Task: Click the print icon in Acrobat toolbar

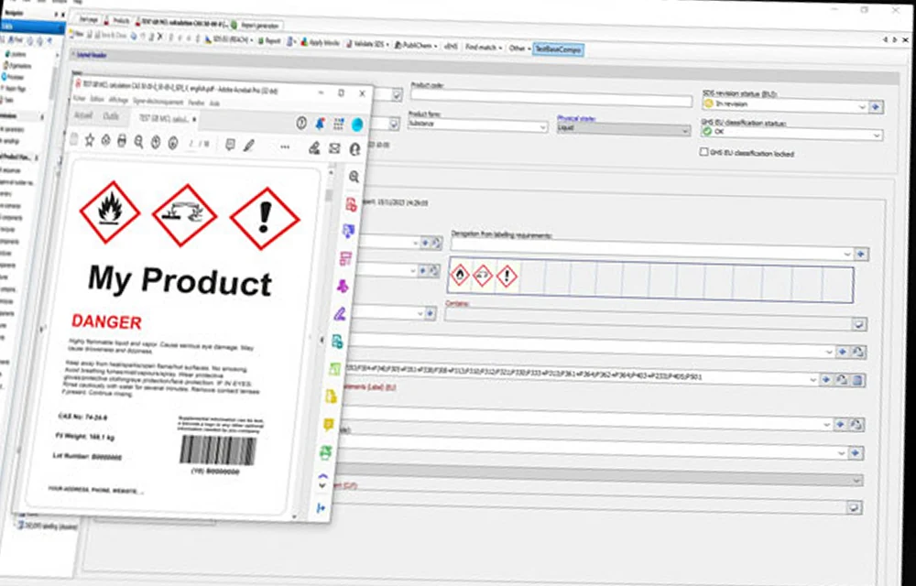Action: (122, 141)
